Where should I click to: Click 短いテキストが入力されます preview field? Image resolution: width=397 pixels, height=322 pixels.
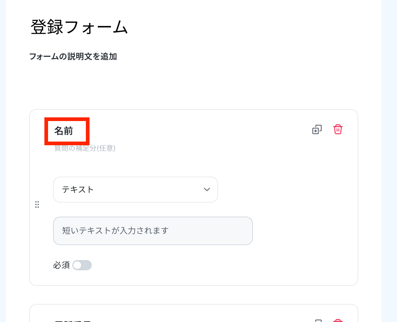pyautogui.click(x=153, y=231)
